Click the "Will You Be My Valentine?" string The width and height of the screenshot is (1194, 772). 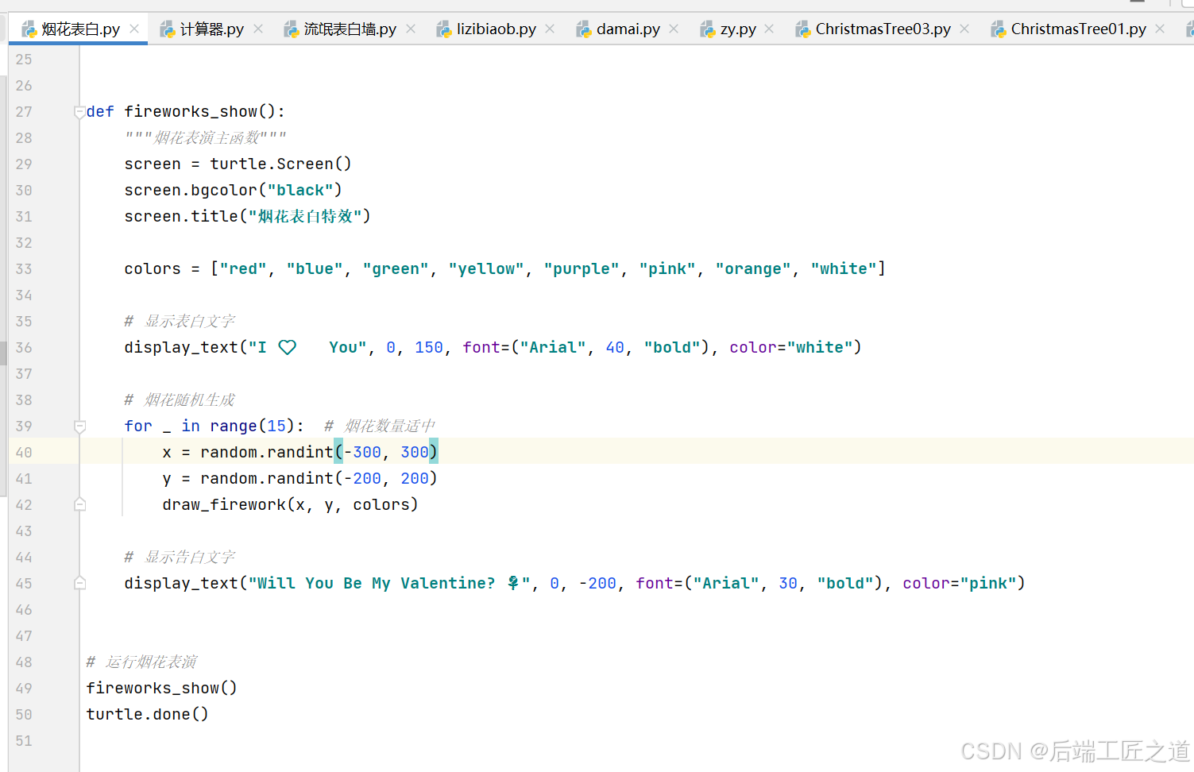388,584
